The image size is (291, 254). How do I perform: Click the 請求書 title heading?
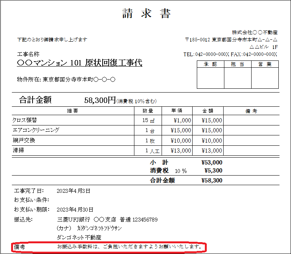tap(146, 14)
